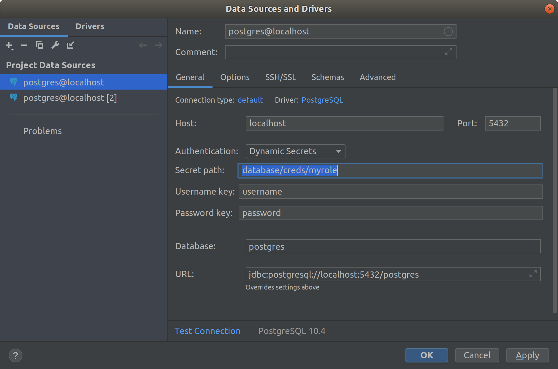
Task: Open data source properties wrench icon
Action: 55,45
